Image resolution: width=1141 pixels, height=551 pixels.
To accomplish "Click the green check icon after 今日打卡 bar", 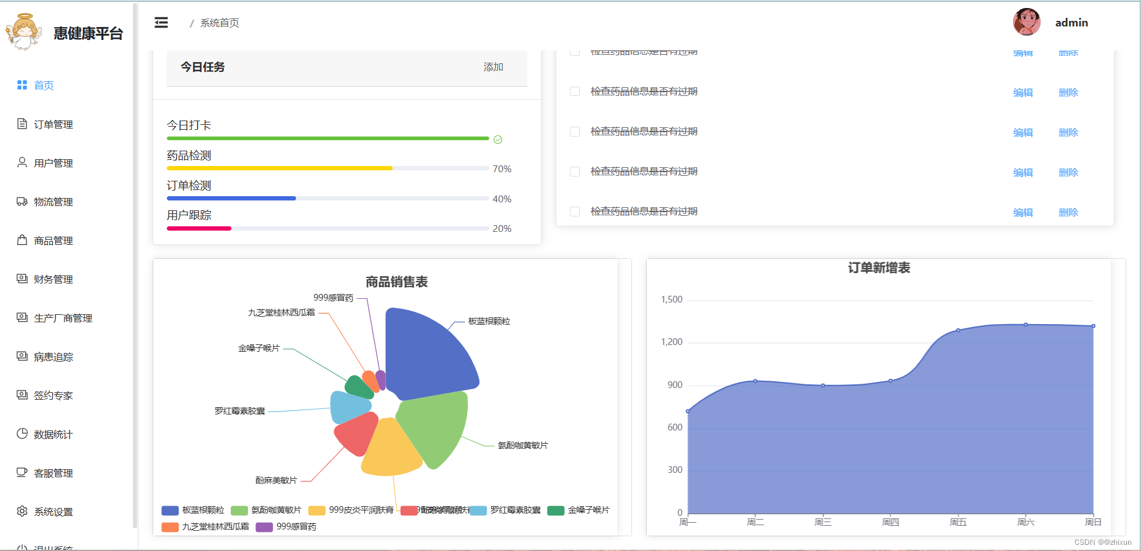I will 498,140.
